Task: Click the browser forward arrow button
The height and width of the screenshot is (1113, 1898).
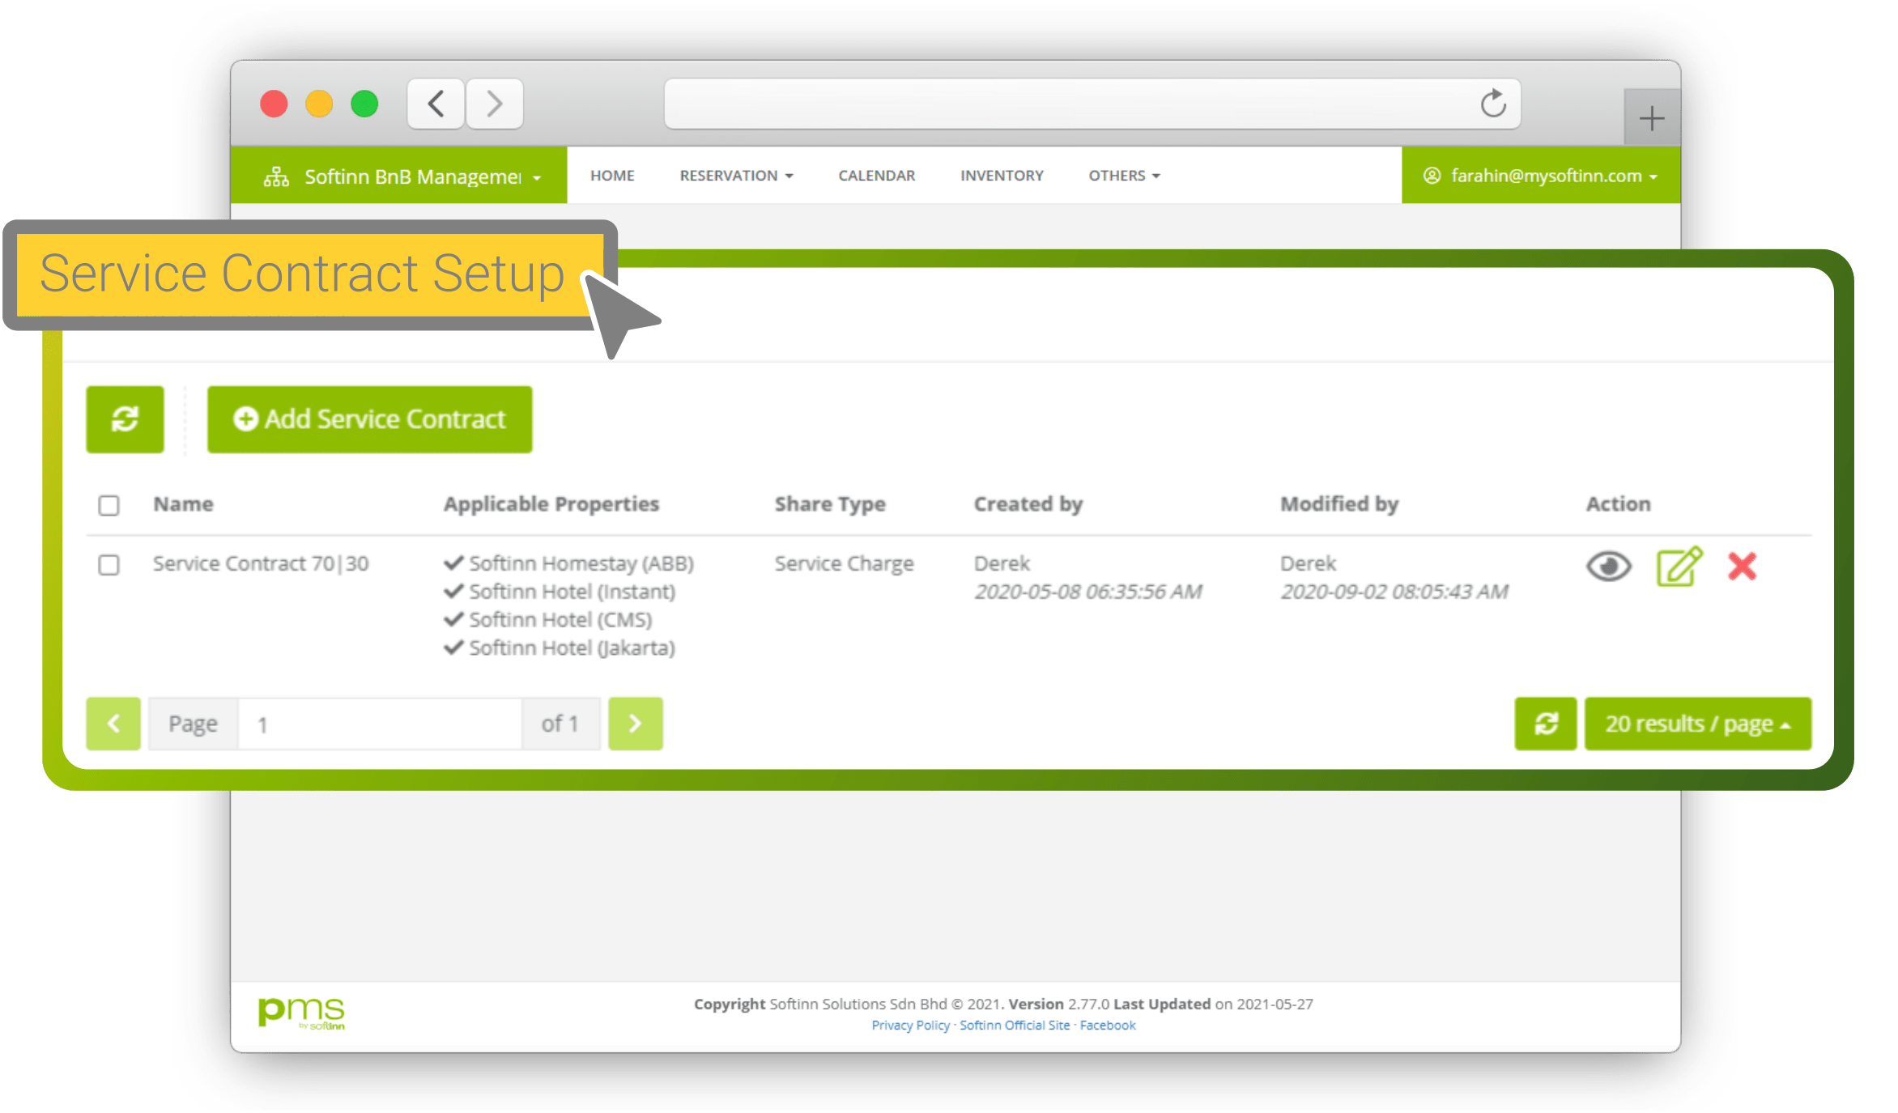Action: (495, 104)
